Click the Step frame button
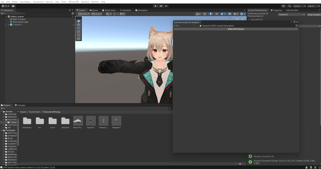Screen dimensions: 321x169 (166, 6)
